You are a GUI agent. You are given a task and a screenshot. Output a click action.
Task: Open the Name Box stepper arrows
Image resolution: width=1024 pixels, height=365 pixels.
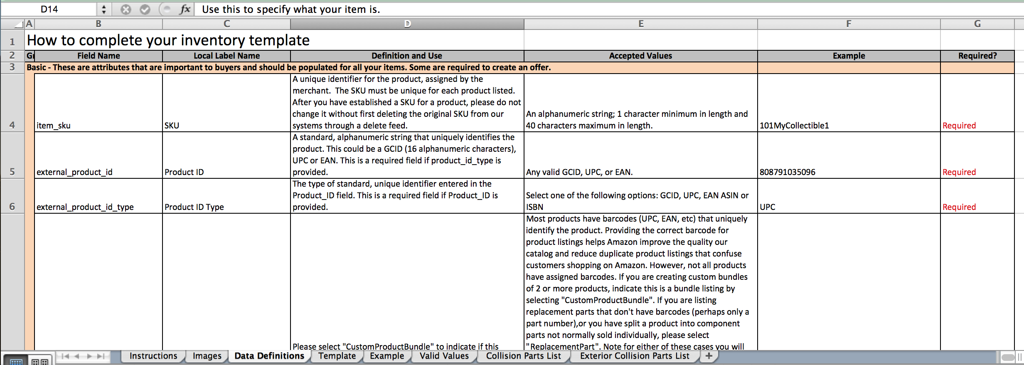pos(104,9)
